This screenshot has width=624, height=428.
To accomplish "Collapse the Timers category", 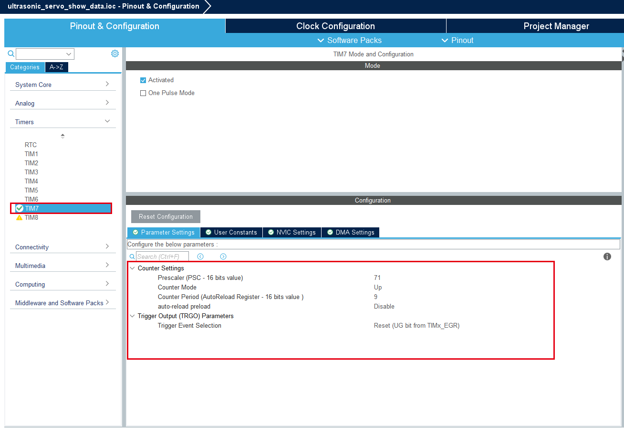I will (x=62, y=122).
